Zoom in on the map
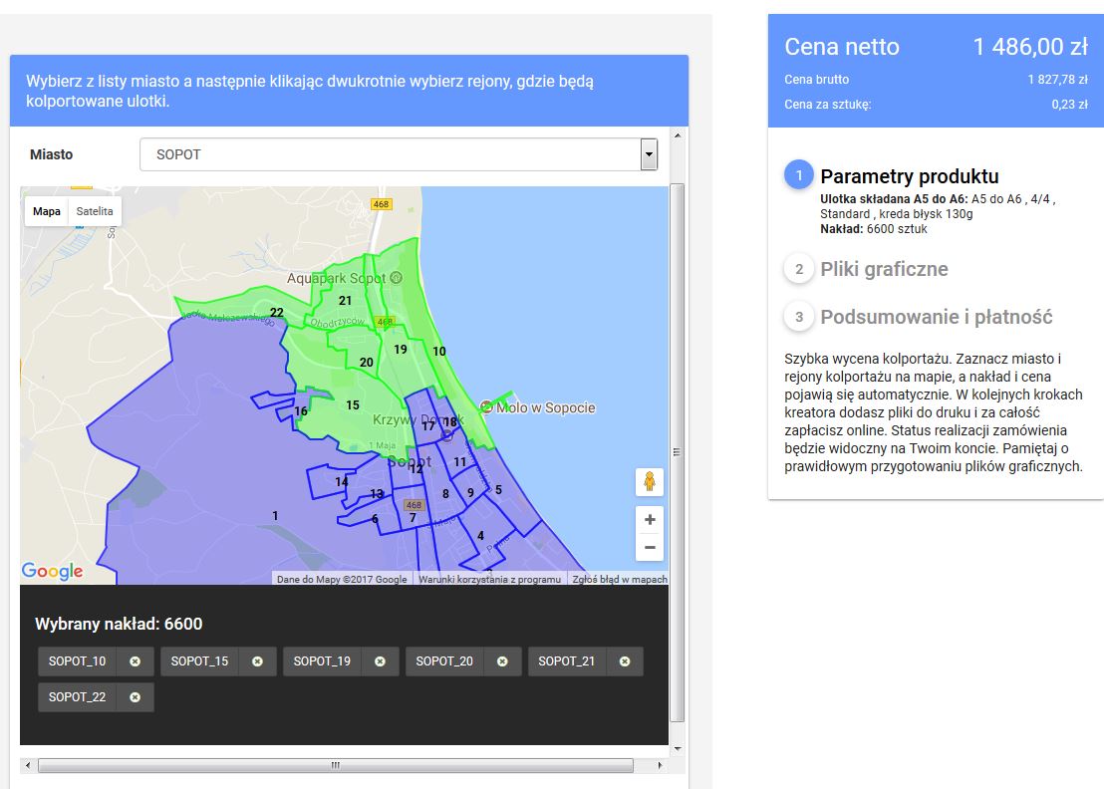The width and height of the screenshot is (1104, 789). 650,519
